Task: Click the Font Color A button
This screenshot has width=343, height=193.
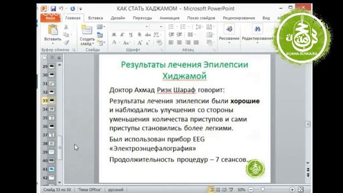Action: click(x=114, y=42)
